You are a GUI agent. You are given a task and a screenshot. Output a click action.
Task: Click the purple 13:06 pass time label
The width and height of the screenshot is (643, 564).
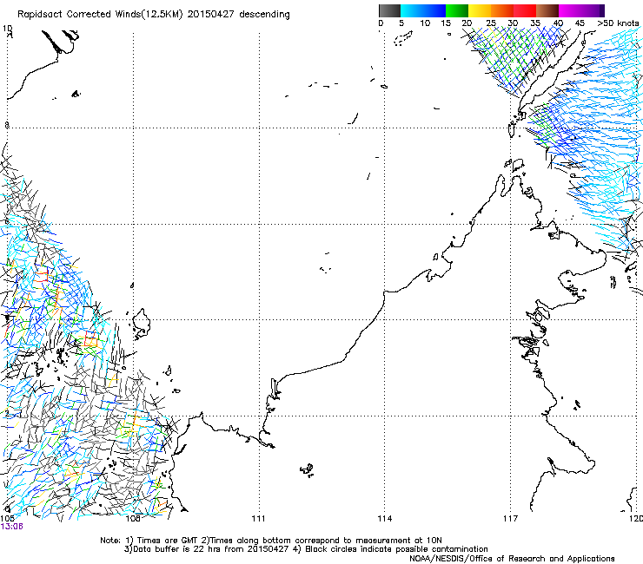(x=12, y=527)
